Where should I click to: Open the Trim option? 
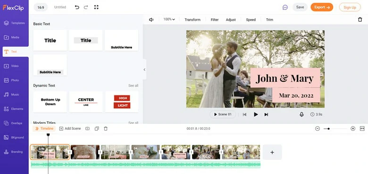pos(269,20)
